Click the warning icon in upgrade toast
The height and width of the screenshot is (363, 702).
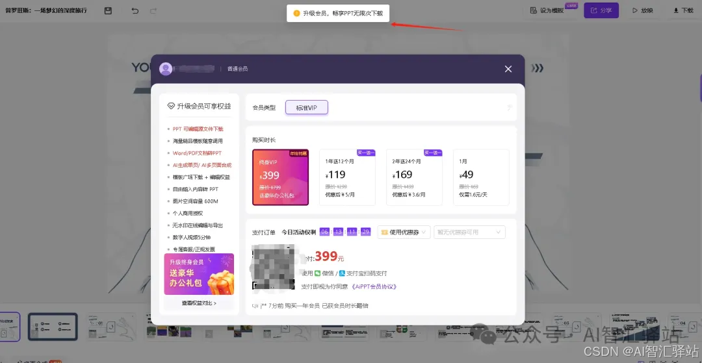pyautogui.click(x=296, y=14)
